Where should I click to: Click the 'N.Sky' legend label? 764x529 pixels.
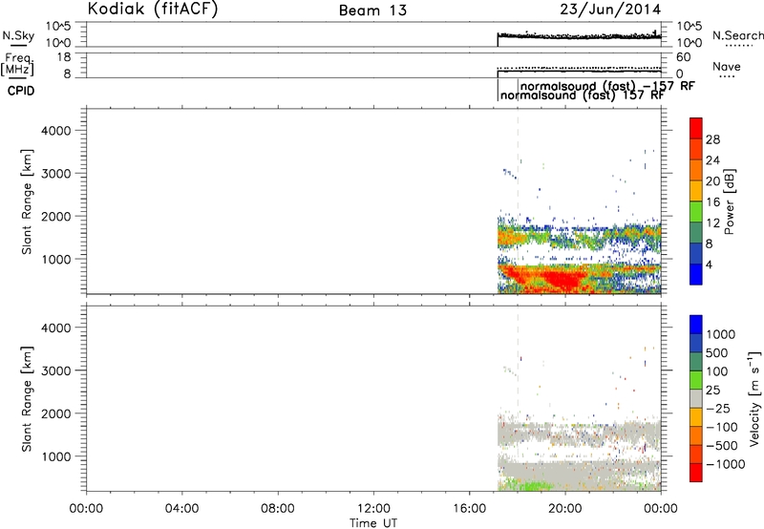pos(18,35)
